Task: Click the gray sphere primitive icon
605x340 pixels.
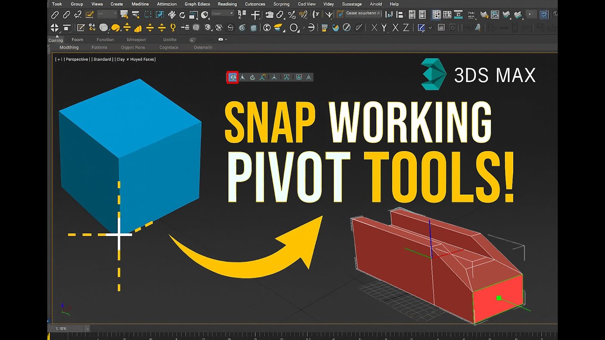Action: click(x=104, y=27)
